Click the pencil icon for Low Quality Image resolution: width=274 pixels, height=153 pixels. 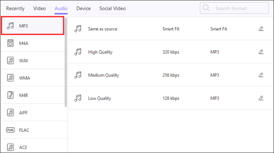(x=261, y=98)
